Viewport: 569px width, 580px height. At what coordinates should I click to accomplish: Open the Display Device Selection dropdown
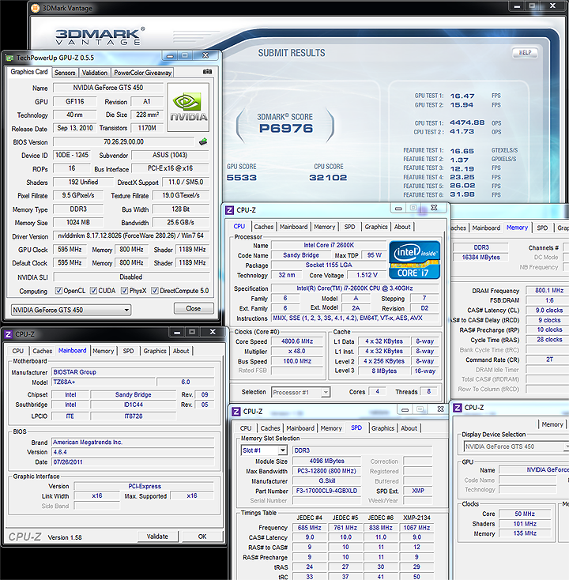tap(516, 446)
